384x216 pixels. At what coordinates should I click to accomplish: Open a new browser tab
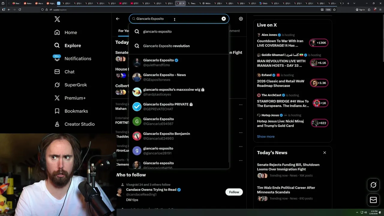(x=348, y=3)
